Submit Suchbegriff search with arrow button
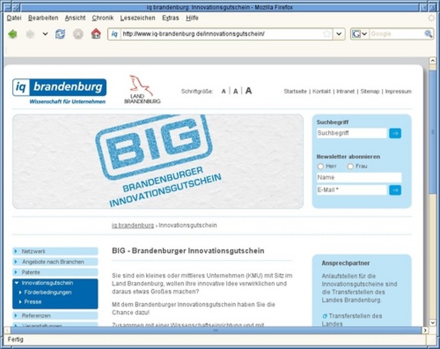Viewport: 440px width, 349px height. point(395,133)
